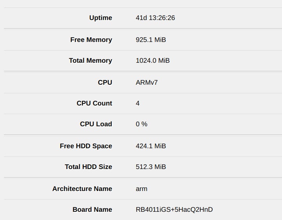Screen dimensions: 282x220
Task: Click the Board Name value RB4011iGS+5HacQ2HnD
Action: (174, 209)
